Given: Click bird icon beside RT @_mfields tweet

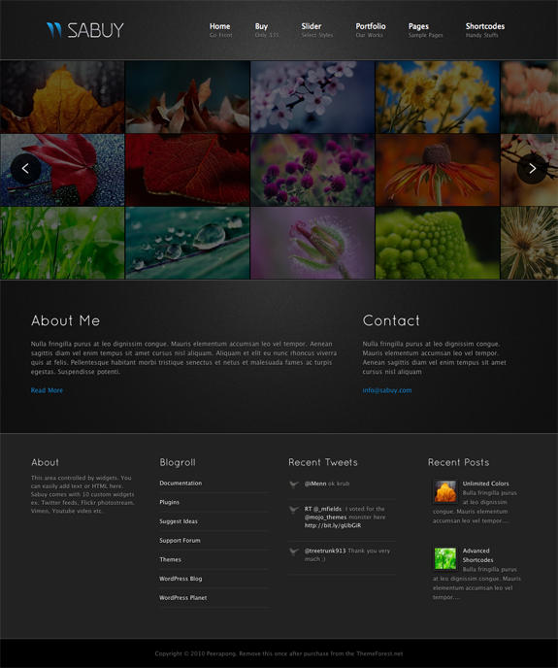Looking at the screenshot, I should (x=294, y=510).
